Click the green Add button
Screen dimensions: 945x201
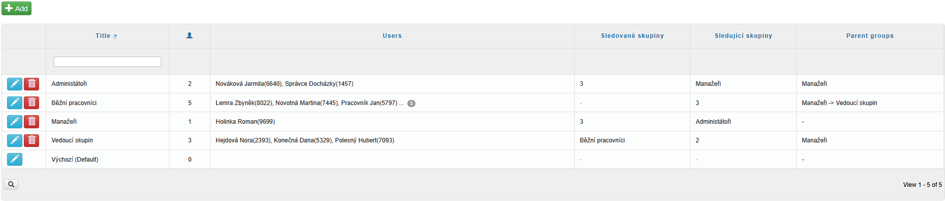coord(16,9)
